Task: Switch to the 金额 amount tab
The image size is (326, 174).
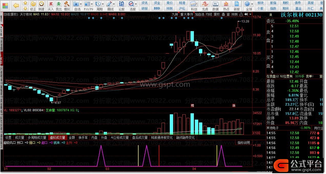Action: (x=72, y=138)
